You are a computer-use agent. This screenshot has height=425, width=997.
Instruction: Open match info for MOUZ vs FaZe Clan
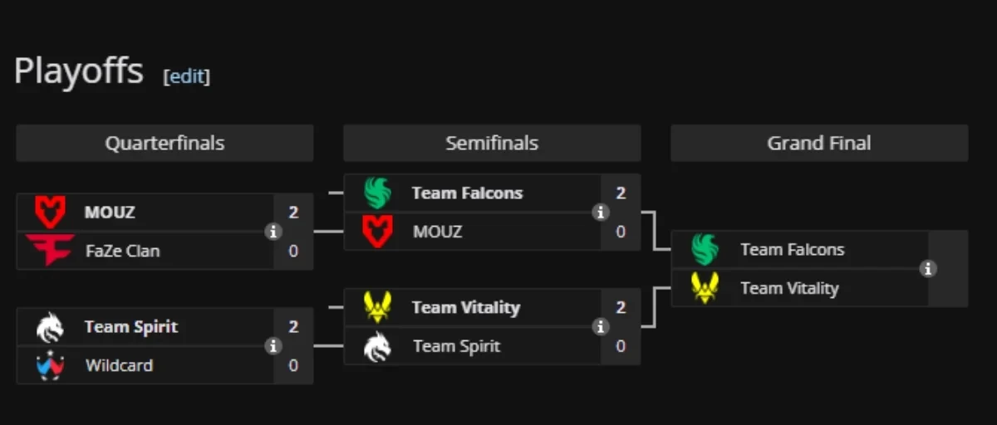273,232
